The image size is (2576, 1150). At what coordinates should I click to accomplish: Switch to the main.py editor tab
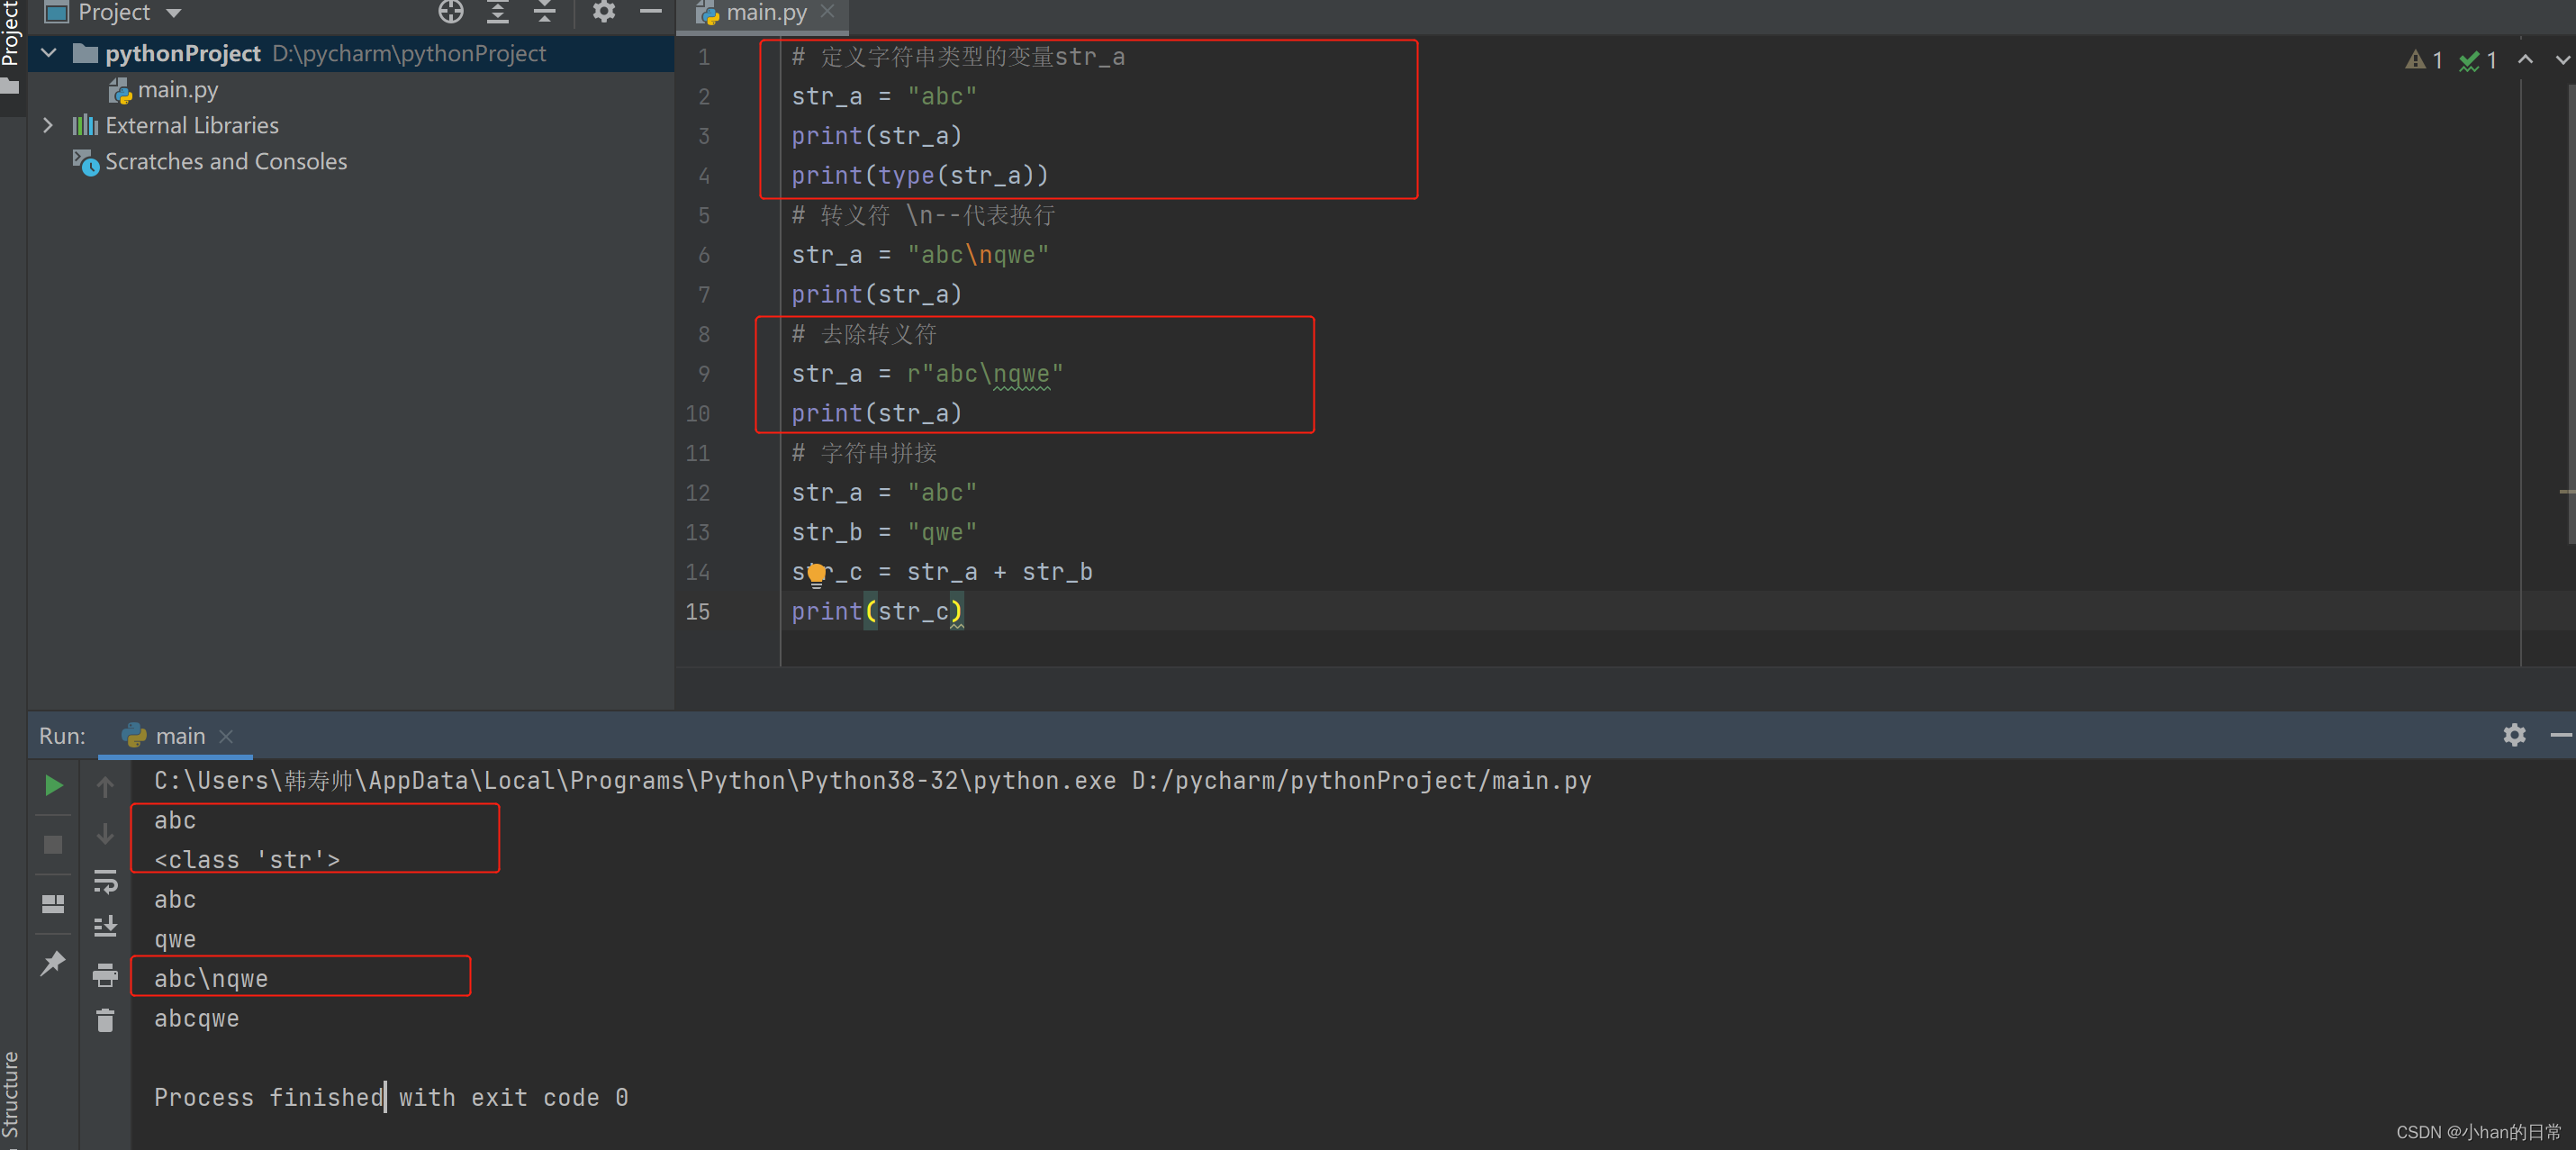[x=765, y=13]
